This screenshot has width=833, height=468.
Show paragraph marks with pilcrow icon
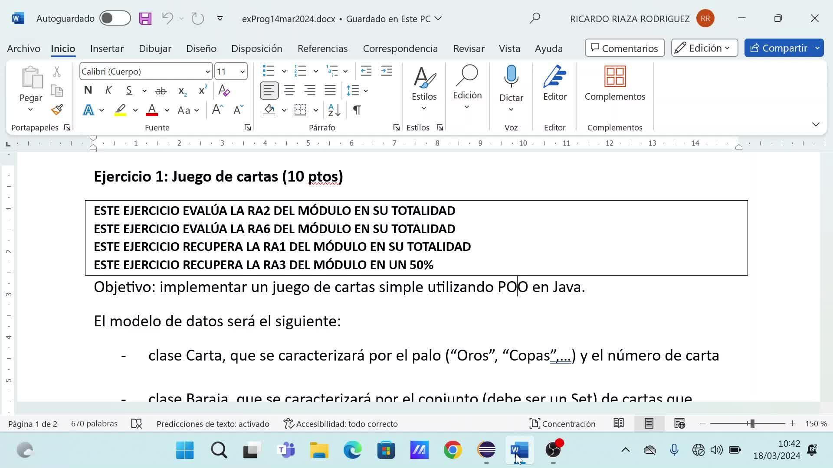[357, 110]
